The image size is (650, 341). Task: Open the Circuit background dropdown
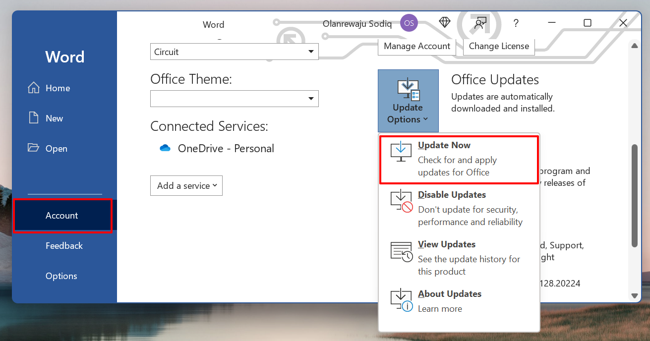(234, 52)
